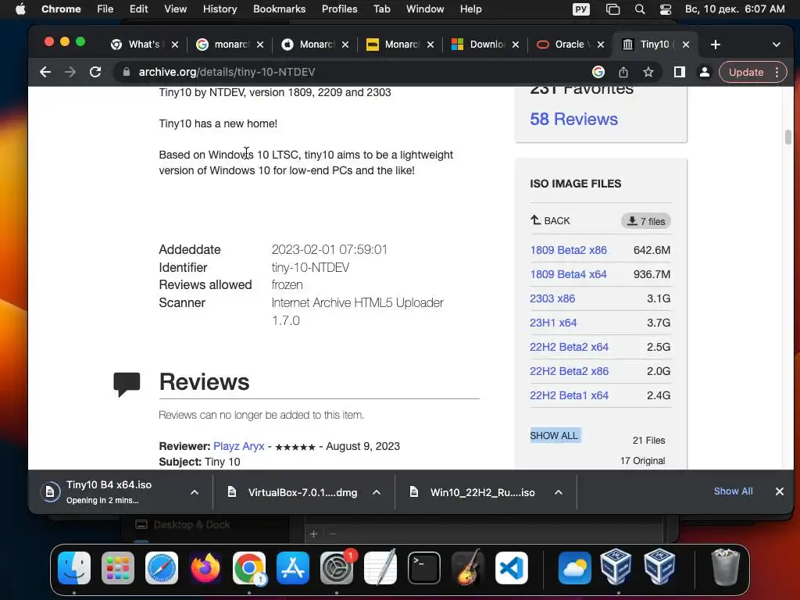This screenshot has width=800, height=600.
Task: Download all 7 files button
Action: [x=646, y=221]
